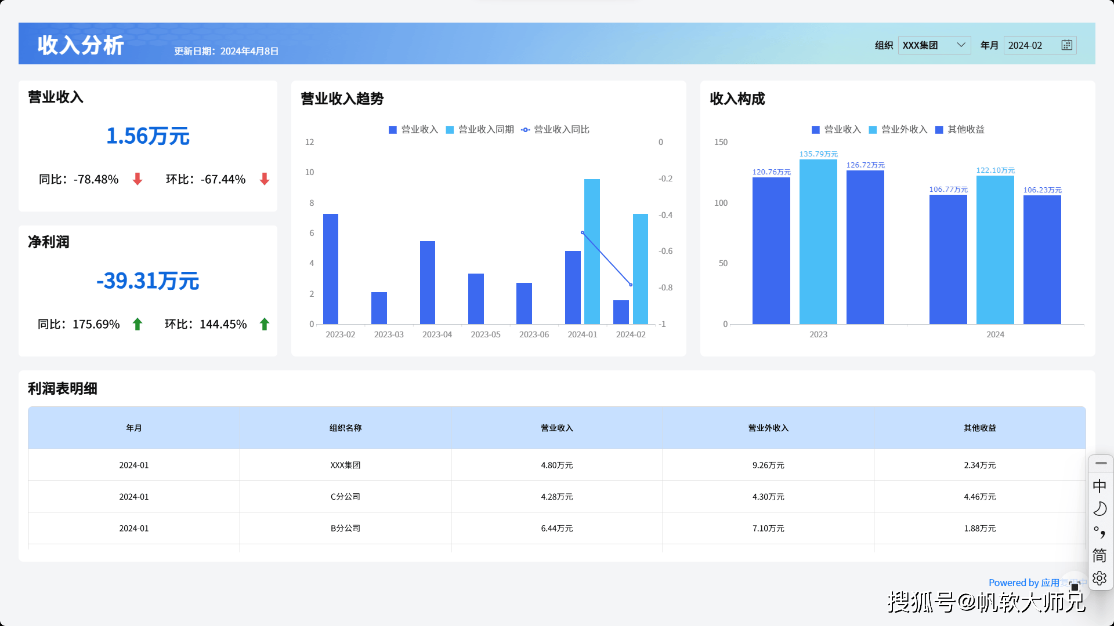Click the 中 Chinese/English input method icon
This screenshot has height=626, width=1114.
tap(1099, 486)
